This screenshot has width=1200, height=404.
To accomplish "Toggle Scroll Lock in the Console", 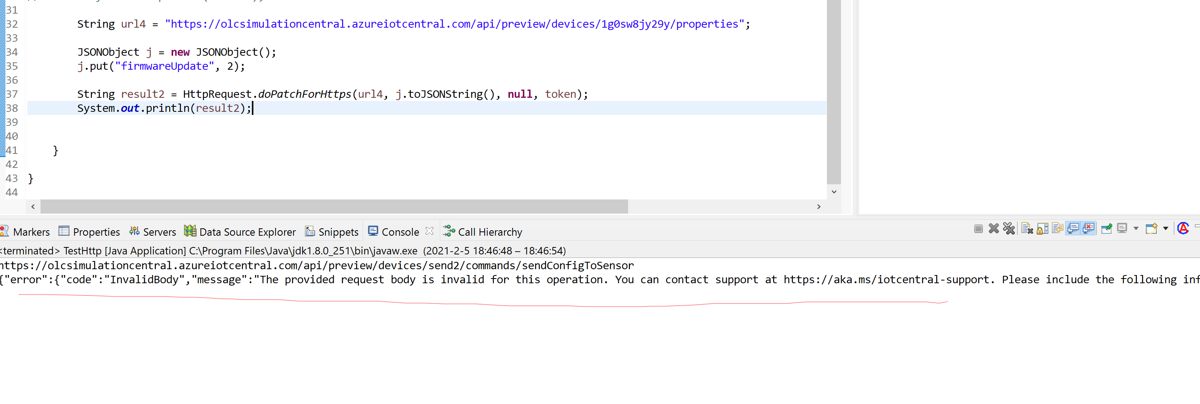I will [1042, 229].
